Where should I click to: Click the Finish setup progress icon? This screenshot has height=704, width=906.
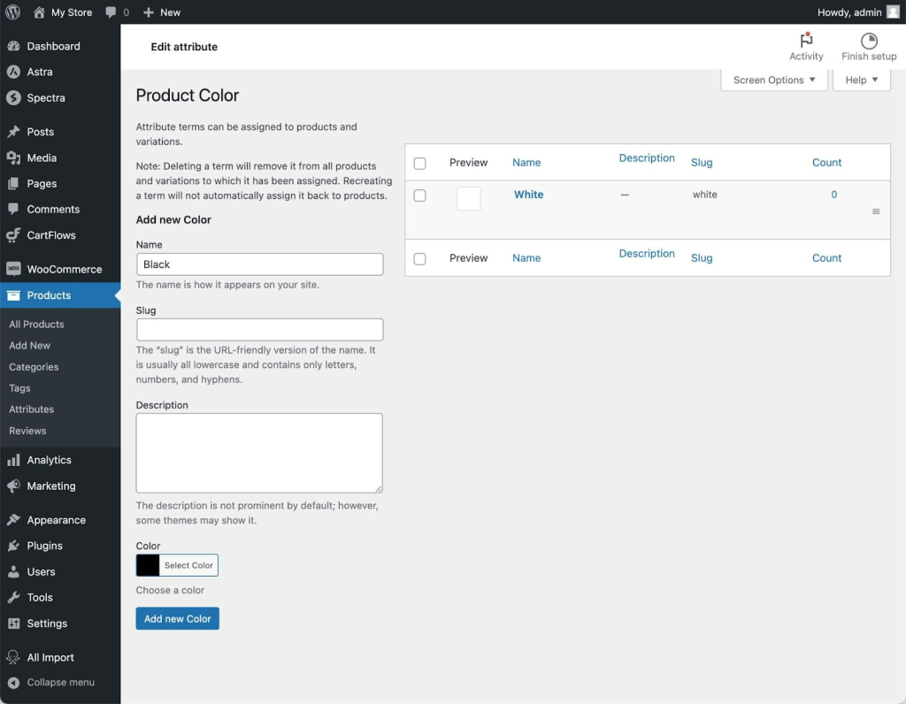[869, 41]
